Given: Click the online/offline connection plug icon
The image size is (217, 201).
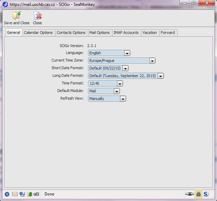Looking at the screenshot, I should point(190,194).
